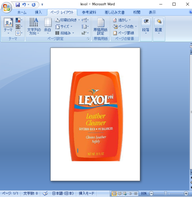192x197 pixels.
Task: Open theme fonts dropdown
Action: pos(19,27)
